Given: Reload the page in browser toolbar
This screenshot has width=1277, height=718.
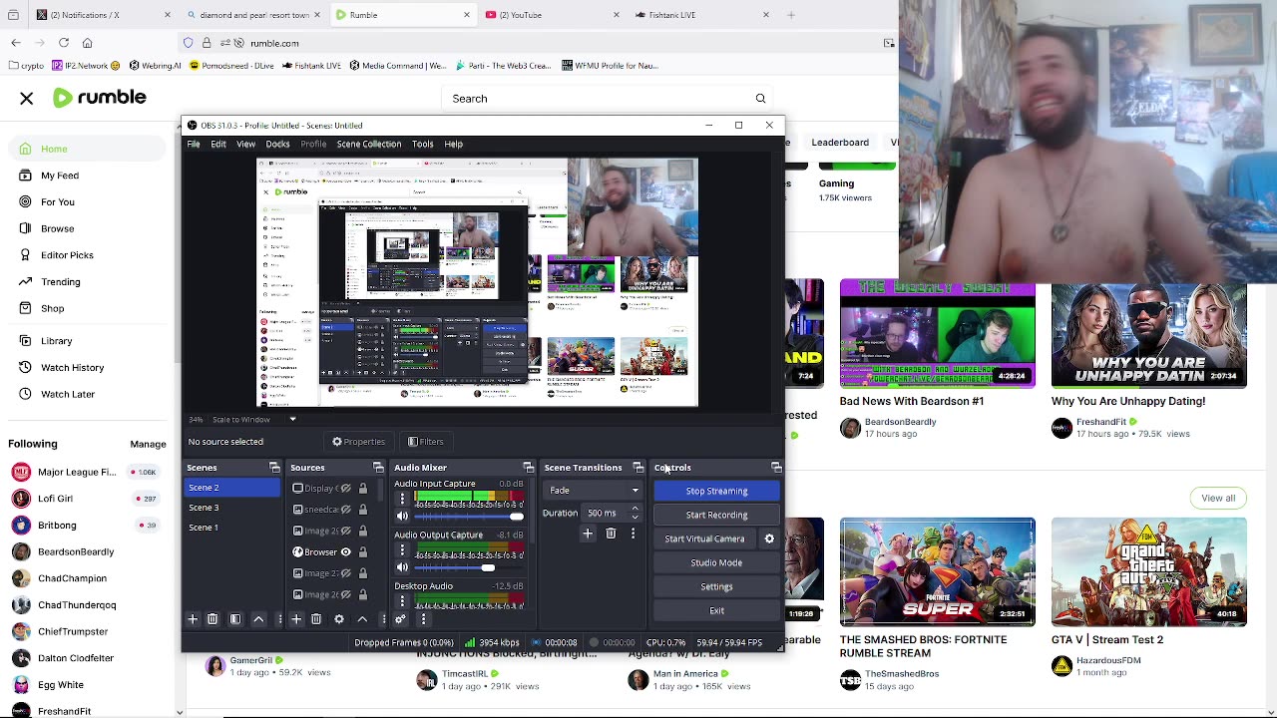Looking at the screenshot, I should click(x=64, y=43).
